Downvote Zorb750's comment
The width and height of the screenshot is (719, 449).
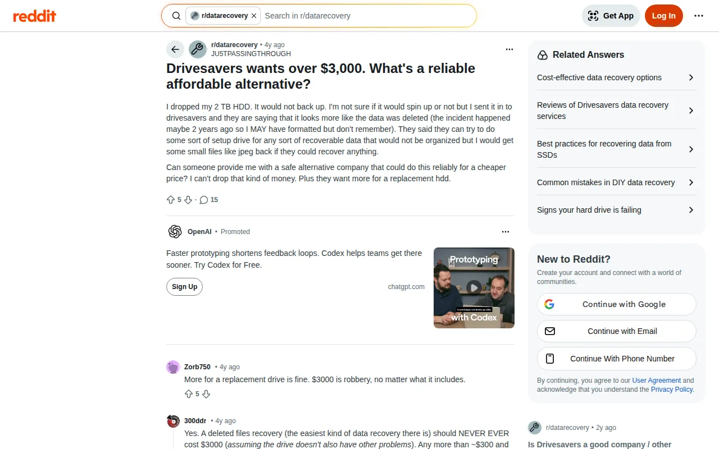tap(206, 394)
